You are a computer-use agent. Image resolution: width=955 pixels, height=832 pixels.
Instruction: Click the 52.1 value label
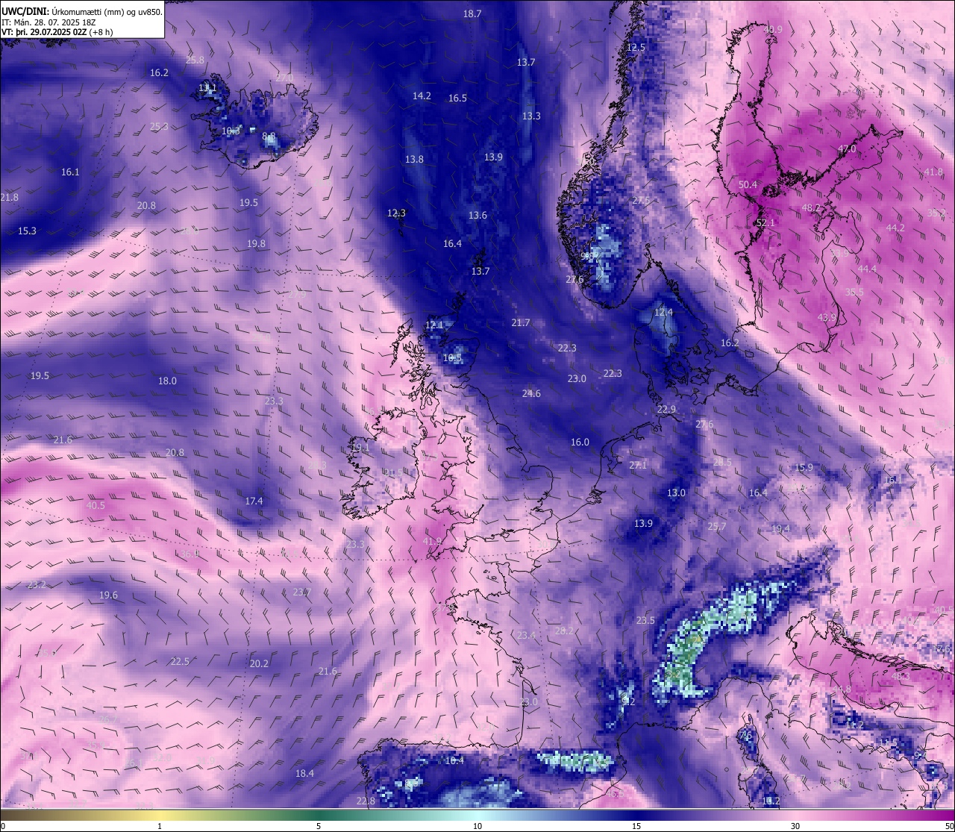click(765, 222)
